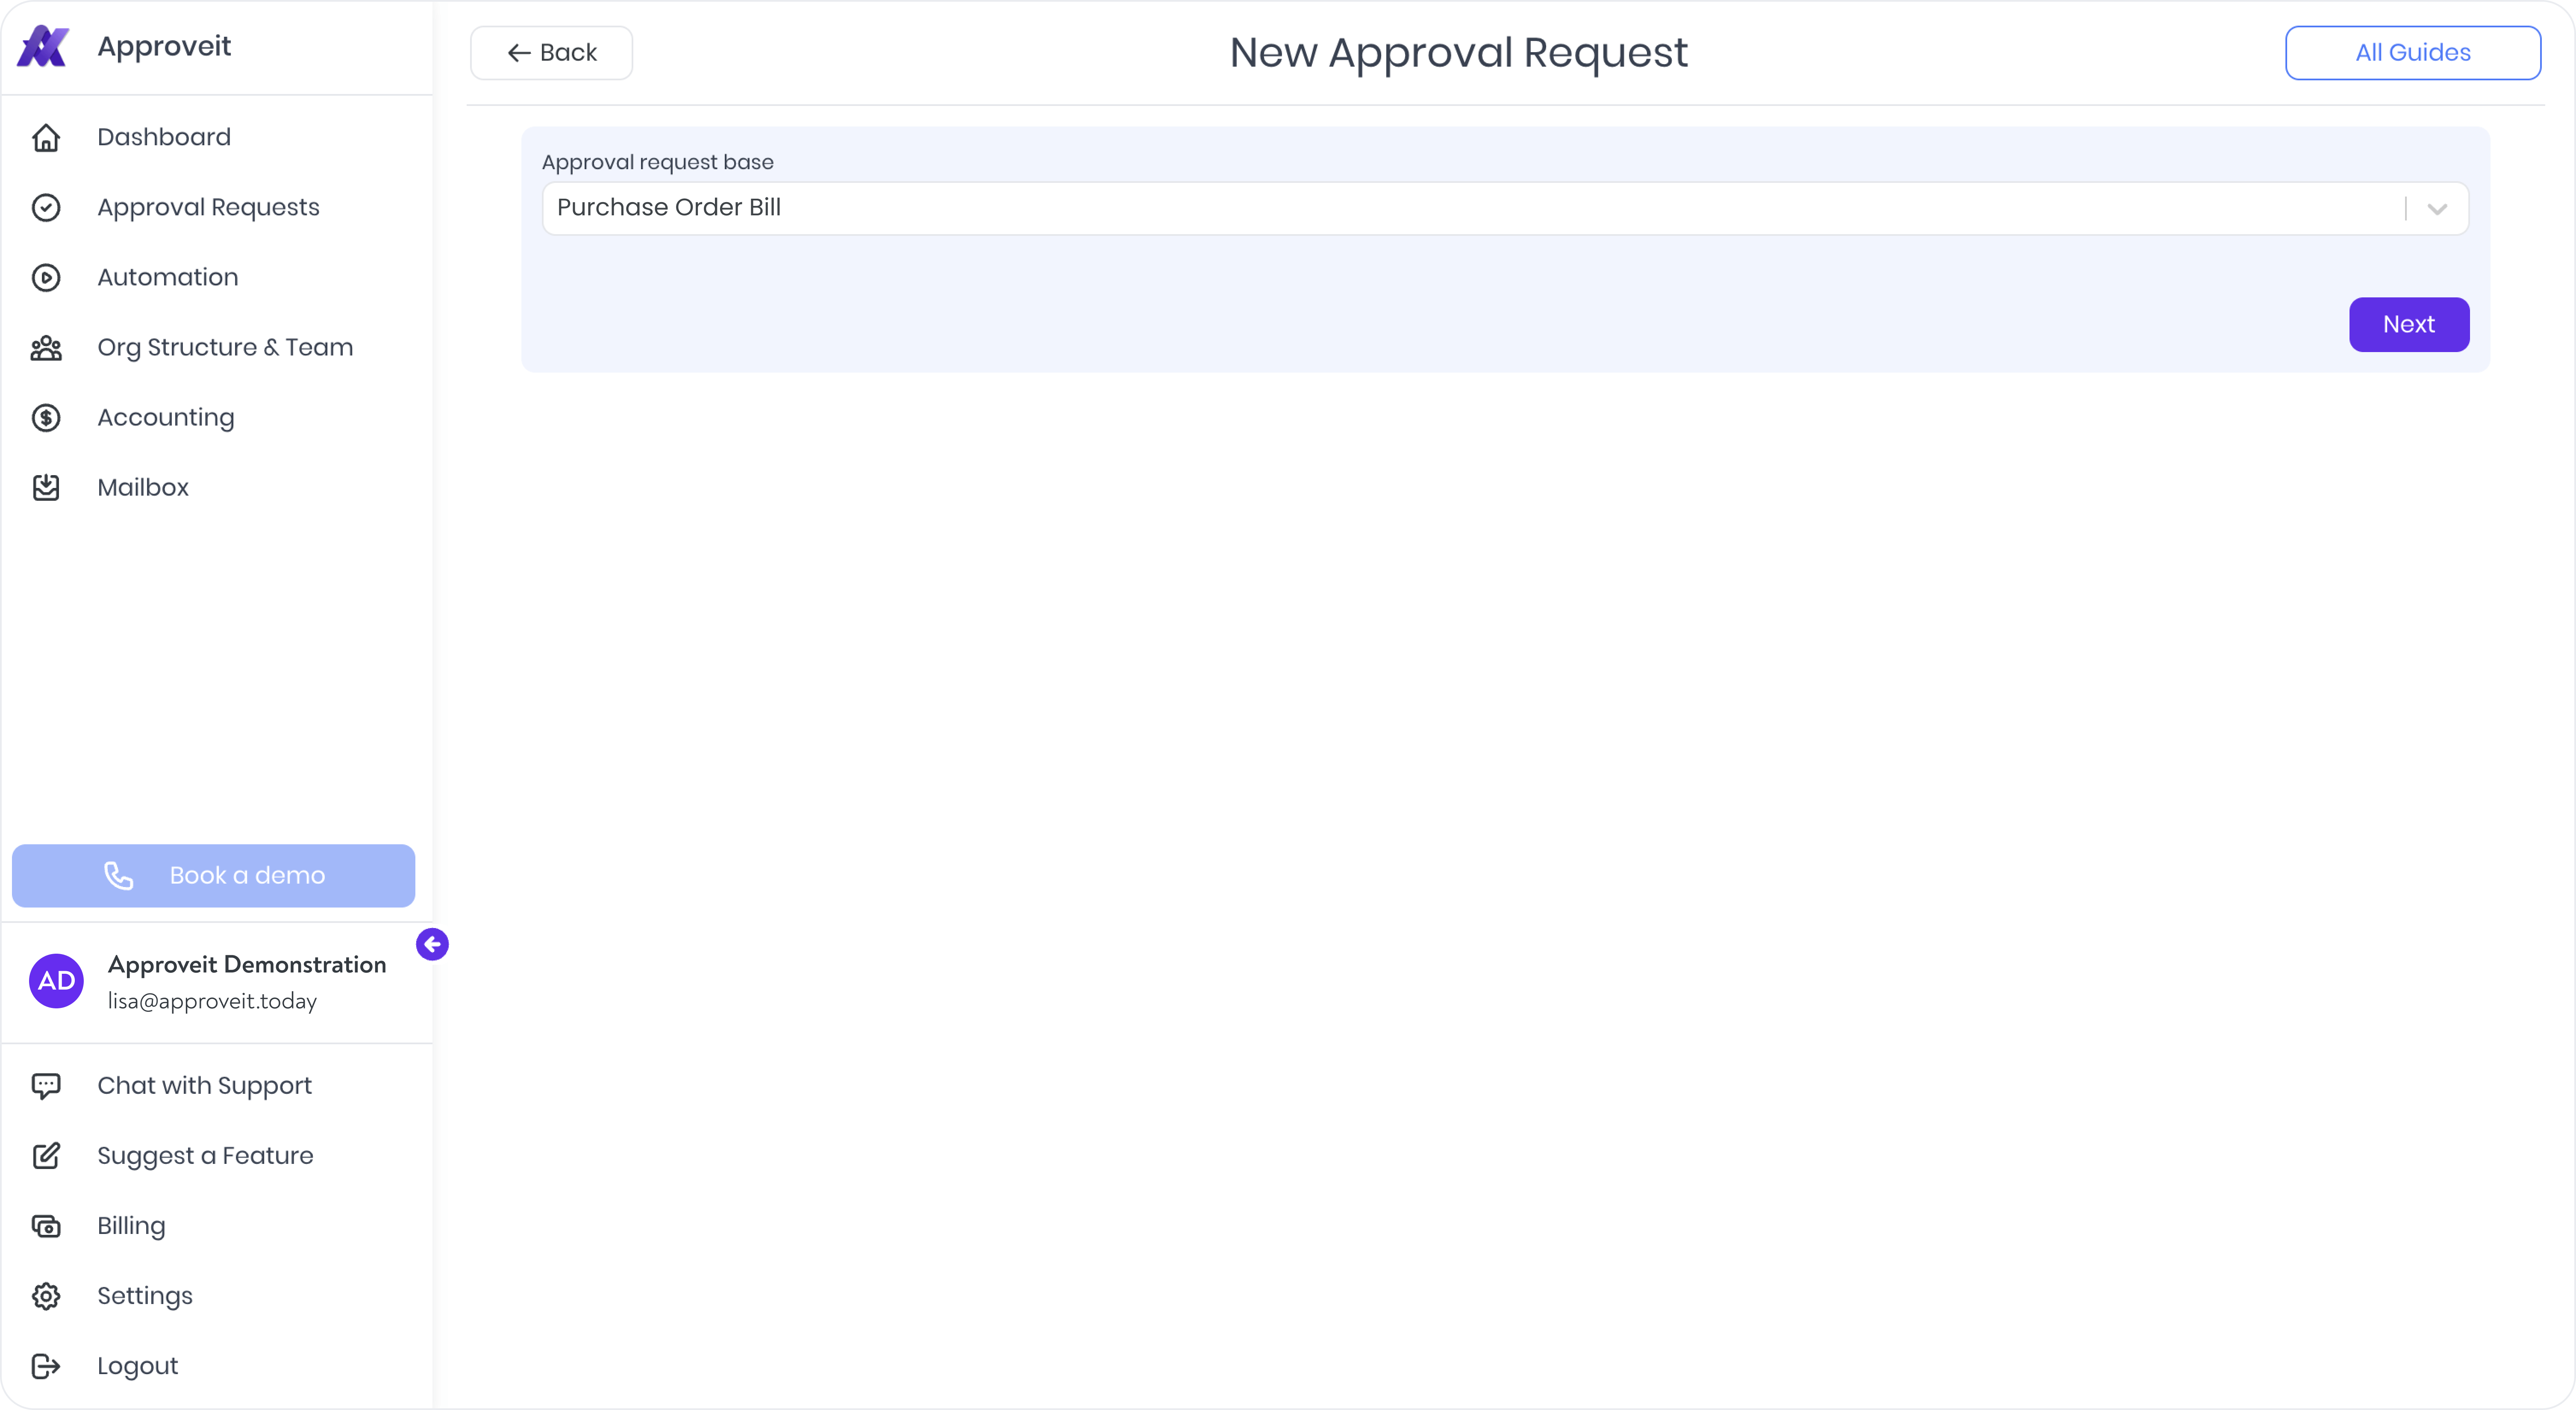Collapse sidebar with purple arrow button

pyautogui.click(x=432, y=944)
